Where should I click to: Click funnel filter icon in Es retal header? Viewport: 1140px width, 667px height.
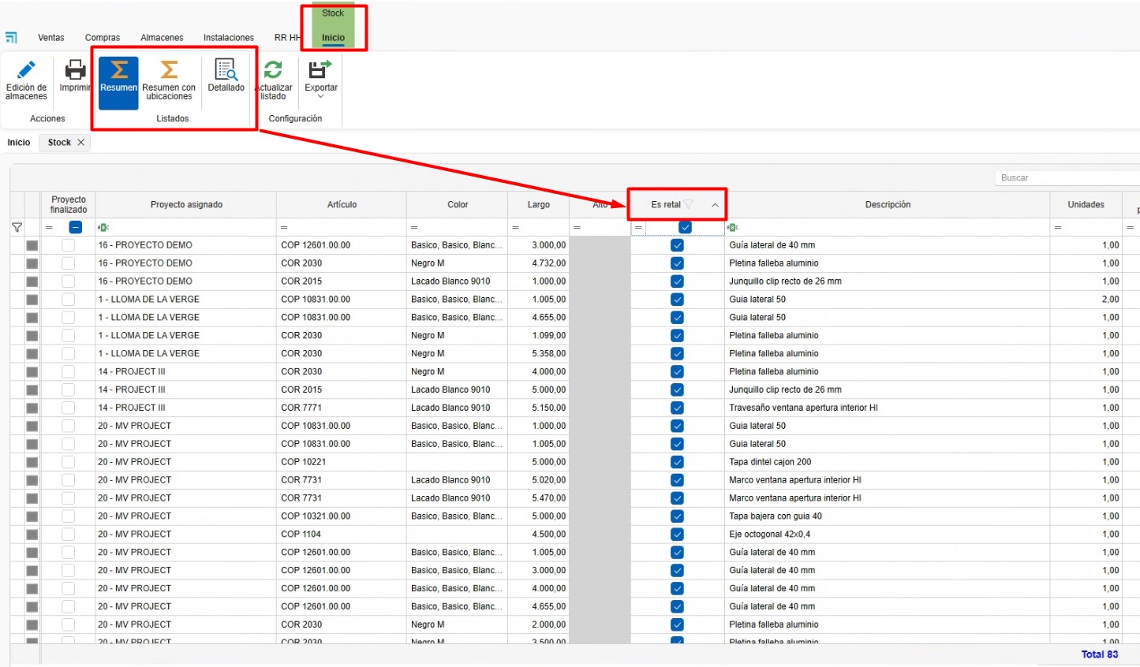[x=689, y=205]
